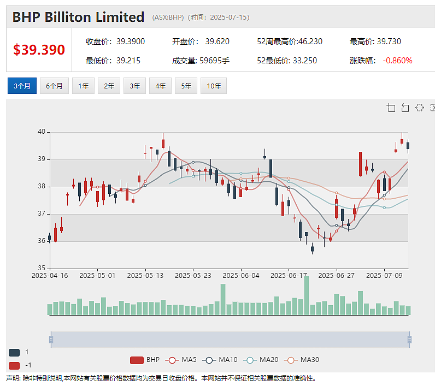441x392 pixels.
Task: Hide the MA20 moving average line
Action: click(261, 360)
